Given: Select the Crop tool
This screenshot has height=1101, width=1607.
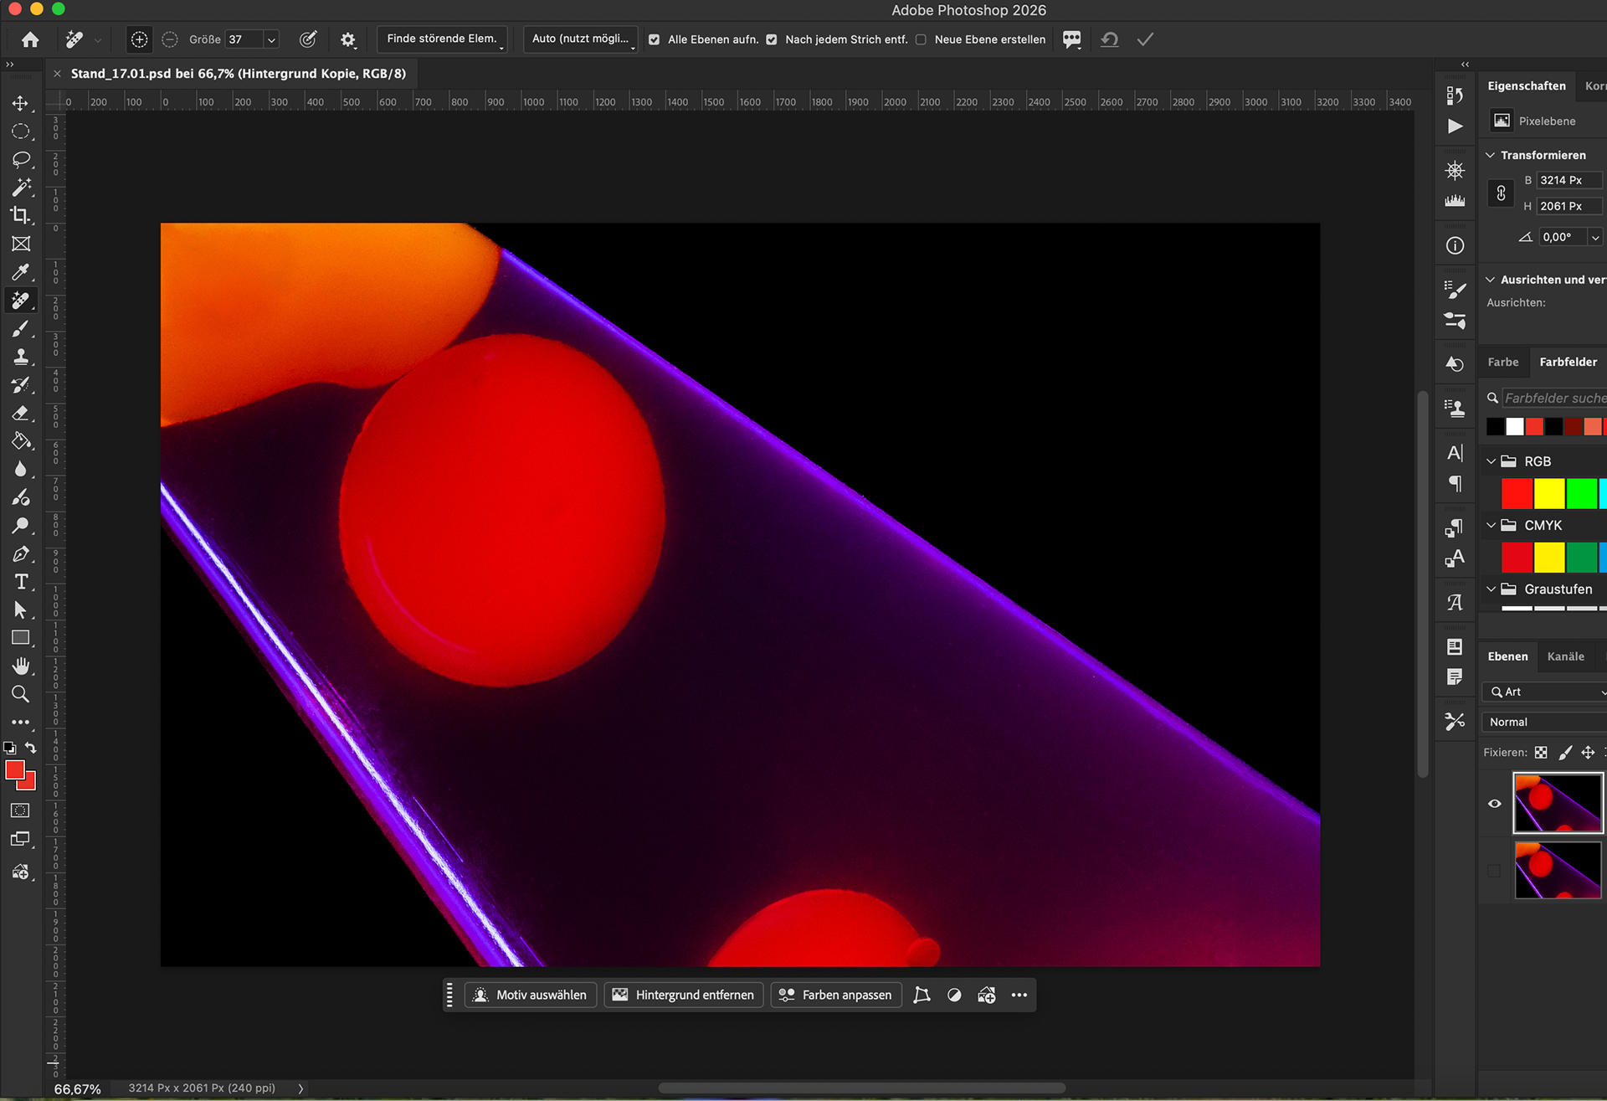Looking at the screenshot, I should [x=20, y=215].
